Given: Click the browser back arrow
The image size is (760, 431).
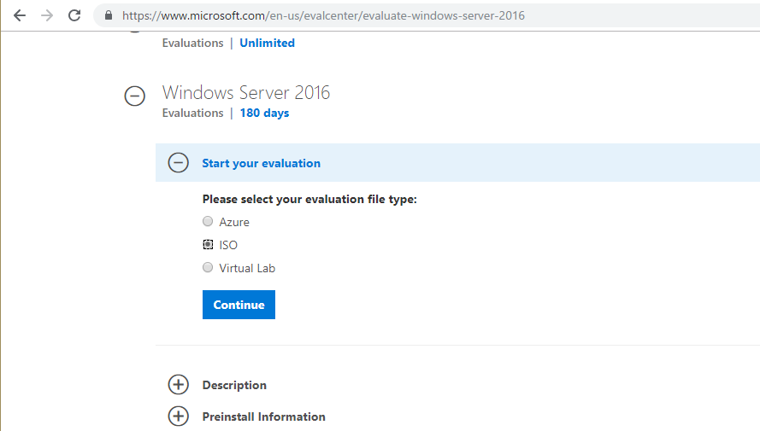Looking at the screenshot, I should click(x=20, y=15).
